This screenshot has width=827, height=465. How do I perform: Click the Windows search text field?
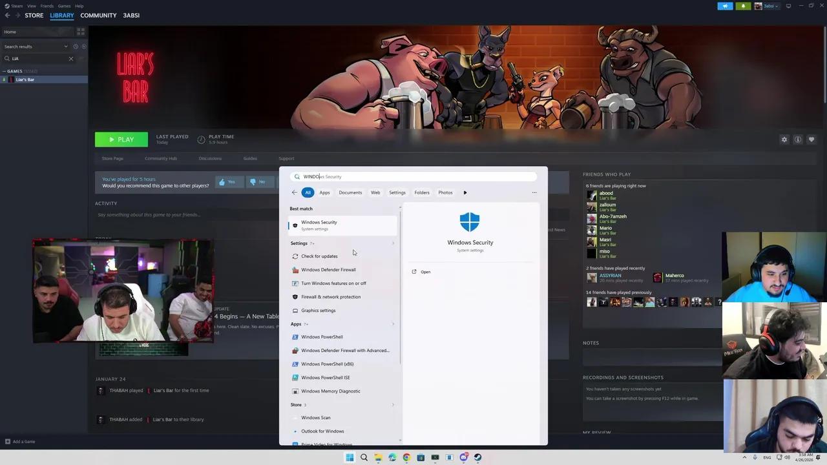coord(413,176)
